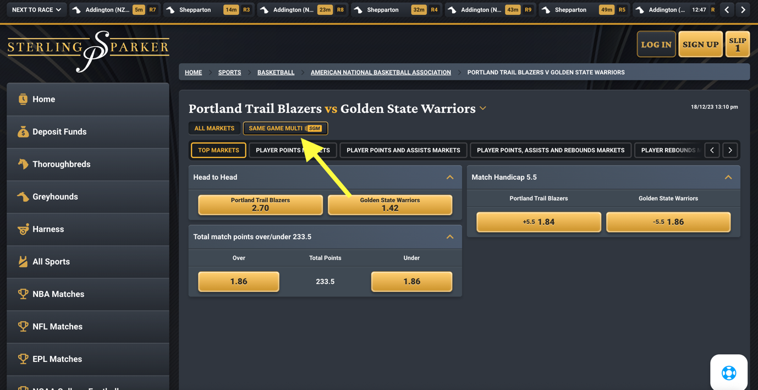The width and height of the screenshot is (758, 390).
Task: Go to Home breadcrumb link
Action: (193, 72)
